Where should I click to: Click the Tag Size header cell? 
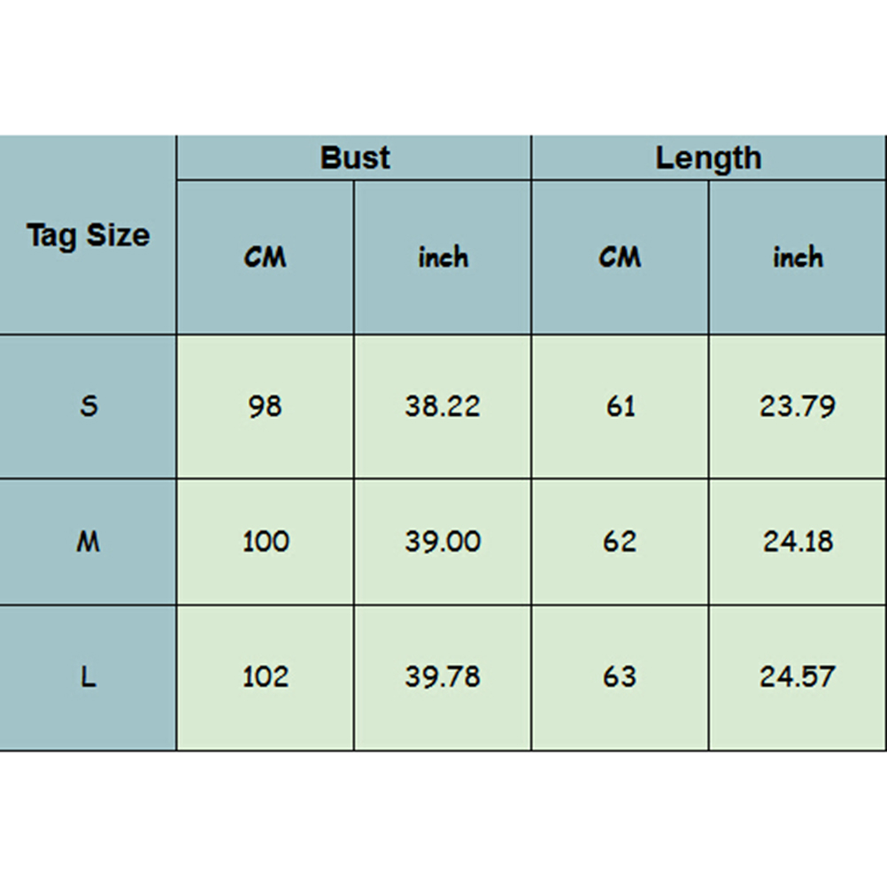pyautogui.click(x=88, y=235)
